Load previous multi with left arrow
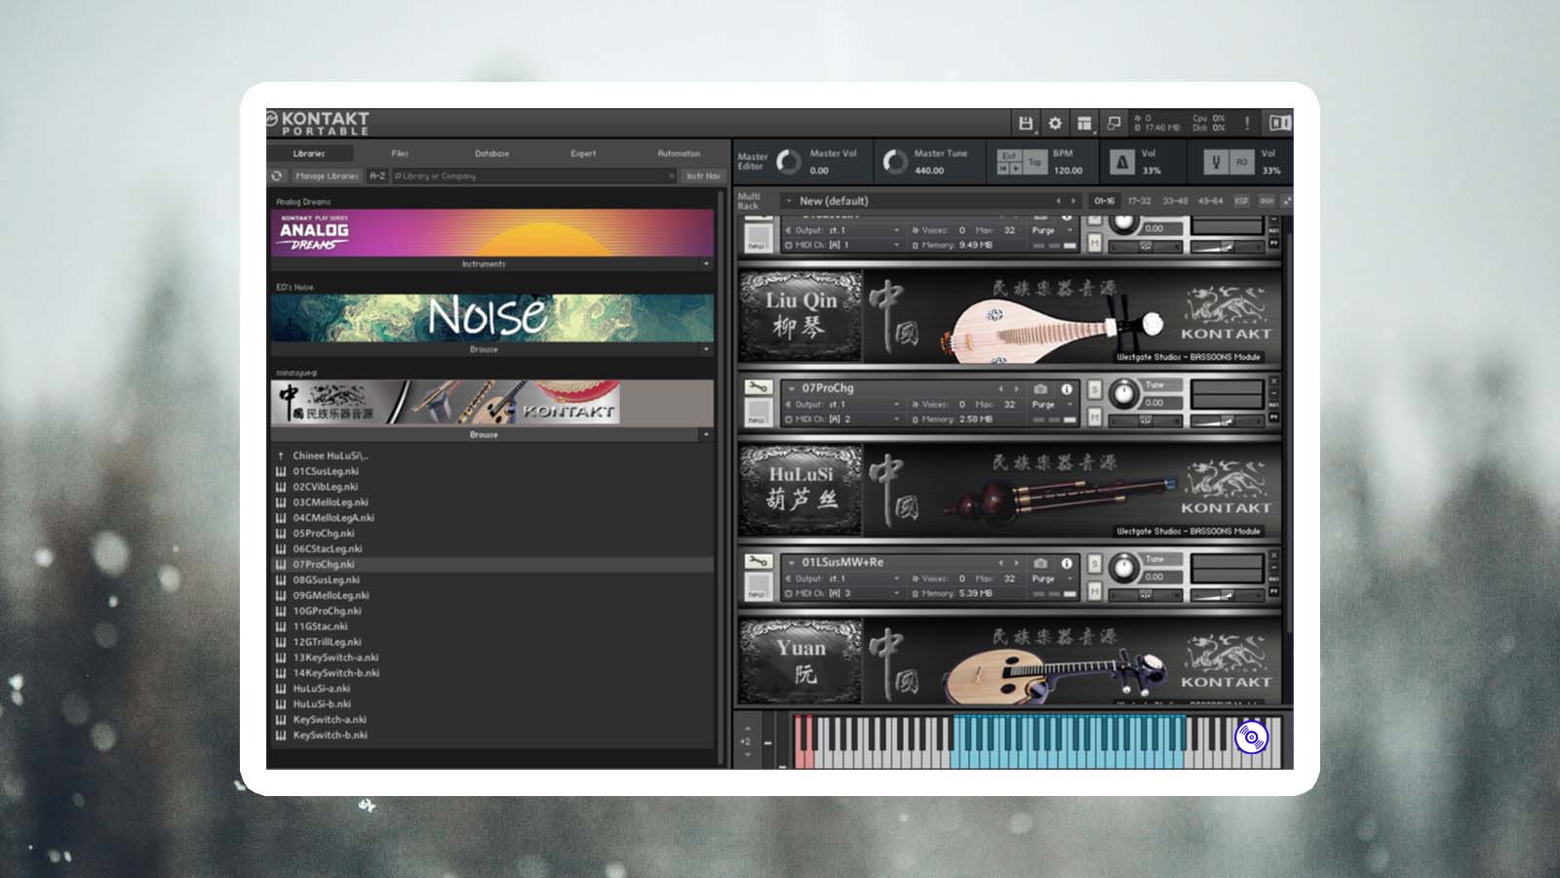This screenshot has height=878, width=1560. (1059, 201)
